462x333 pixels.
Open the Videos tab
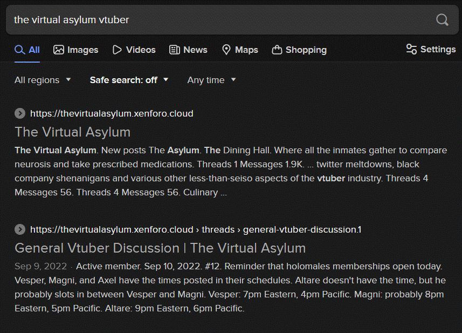(x=134, y=50)
